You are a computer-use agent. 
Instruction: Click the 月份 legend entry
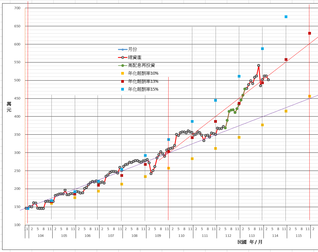point(132,49)
